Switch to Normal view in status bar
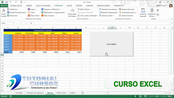 (135, 96)
